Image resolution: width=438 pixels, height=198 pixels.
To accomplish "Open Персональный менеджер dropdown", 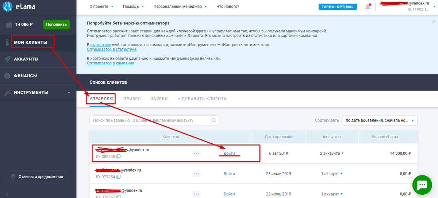I will (180, 7).
